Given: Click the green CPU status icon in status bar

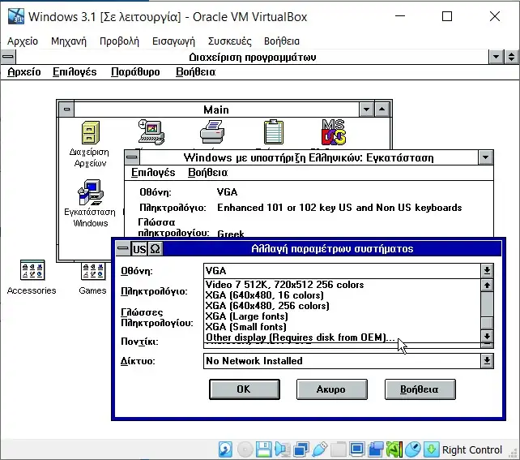Looking at the screenshot, I should pyautogui.click(x=394, y=449).
